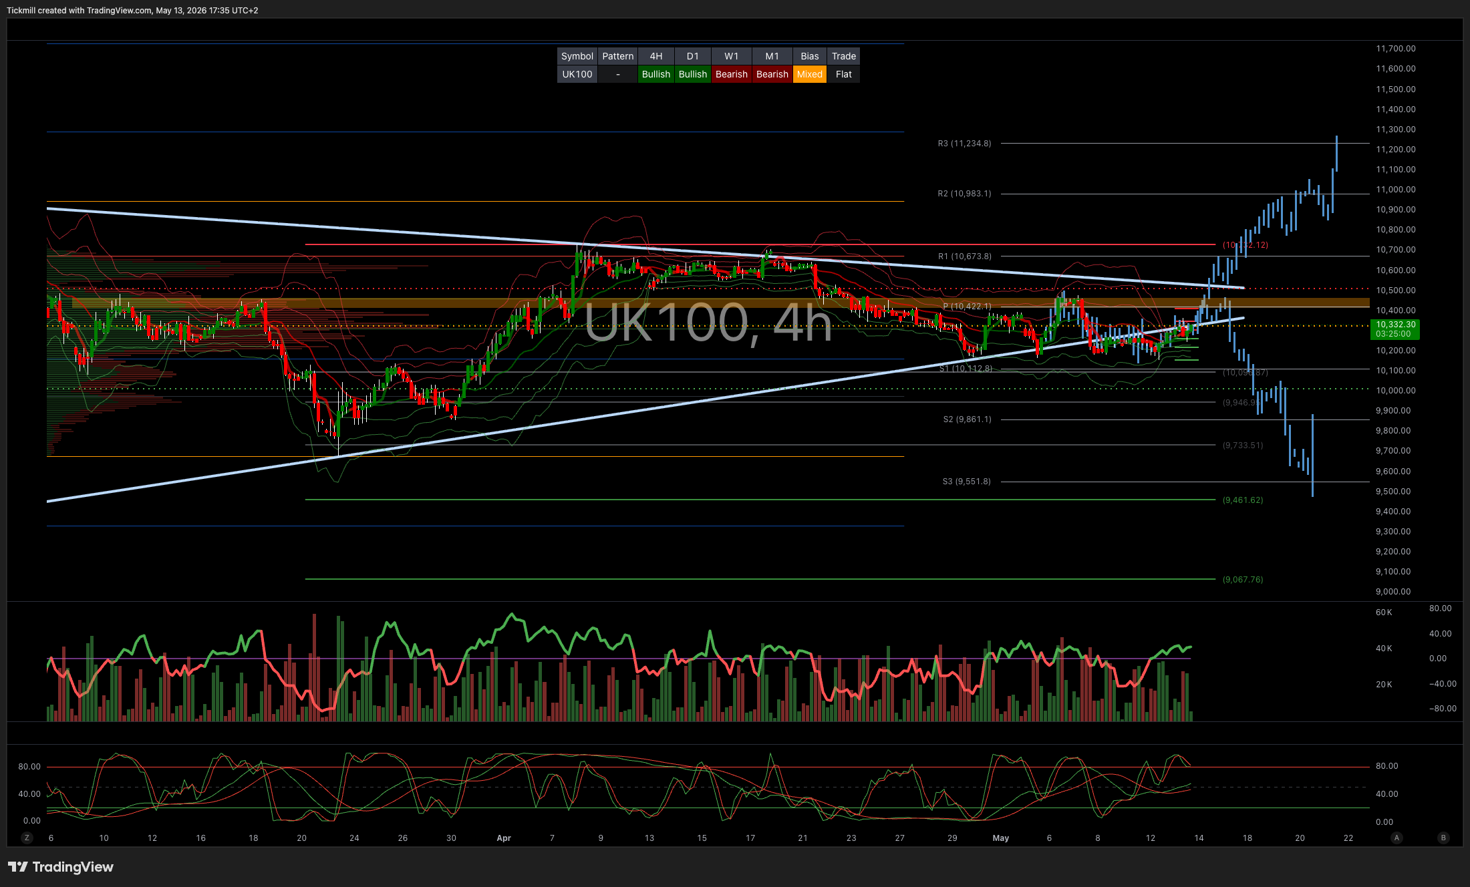Click the Pattern header in the bias table
1470x887 pixels.
[618, 56]
